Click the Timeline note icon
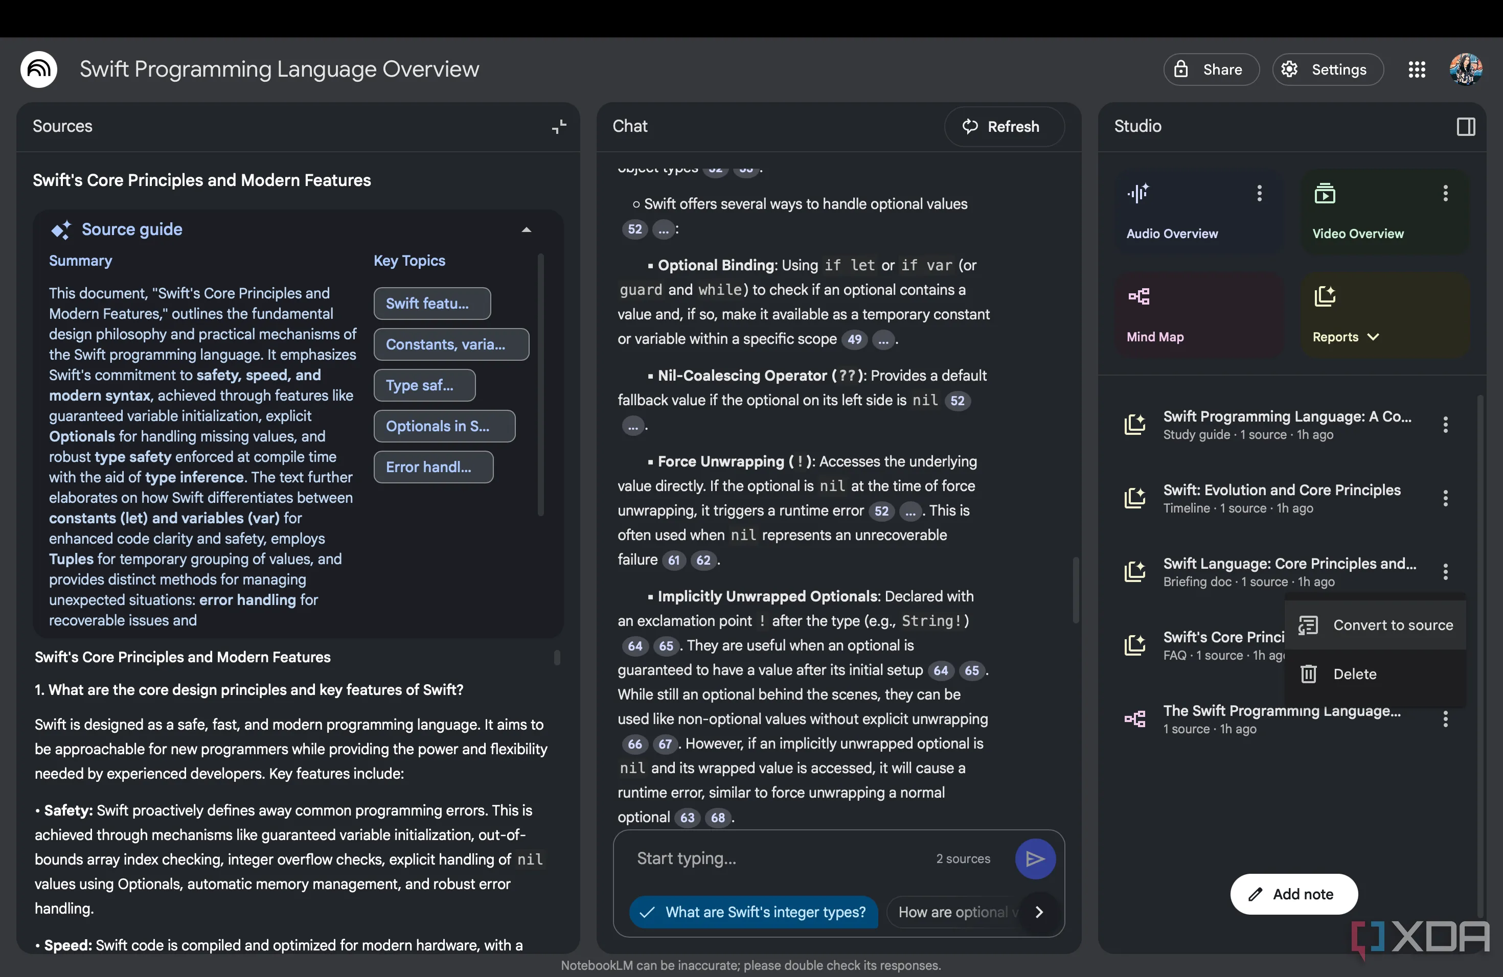This screenshot has width=1503, height=977. tap(1135, 499)
